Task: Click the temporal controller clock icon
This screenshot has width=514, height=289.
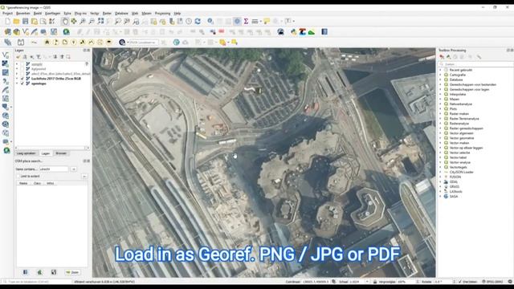Action: pyautogui.click(x=189, y=22)
